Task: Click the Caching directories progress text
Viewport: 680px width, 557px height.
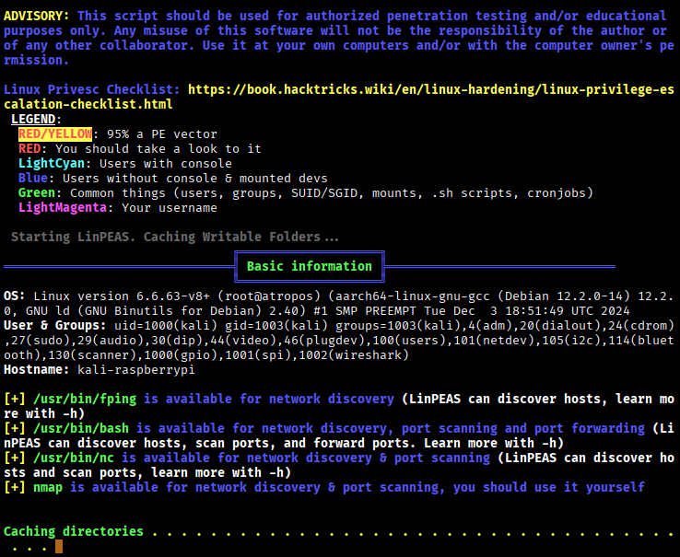Action: tap(74, 531)
